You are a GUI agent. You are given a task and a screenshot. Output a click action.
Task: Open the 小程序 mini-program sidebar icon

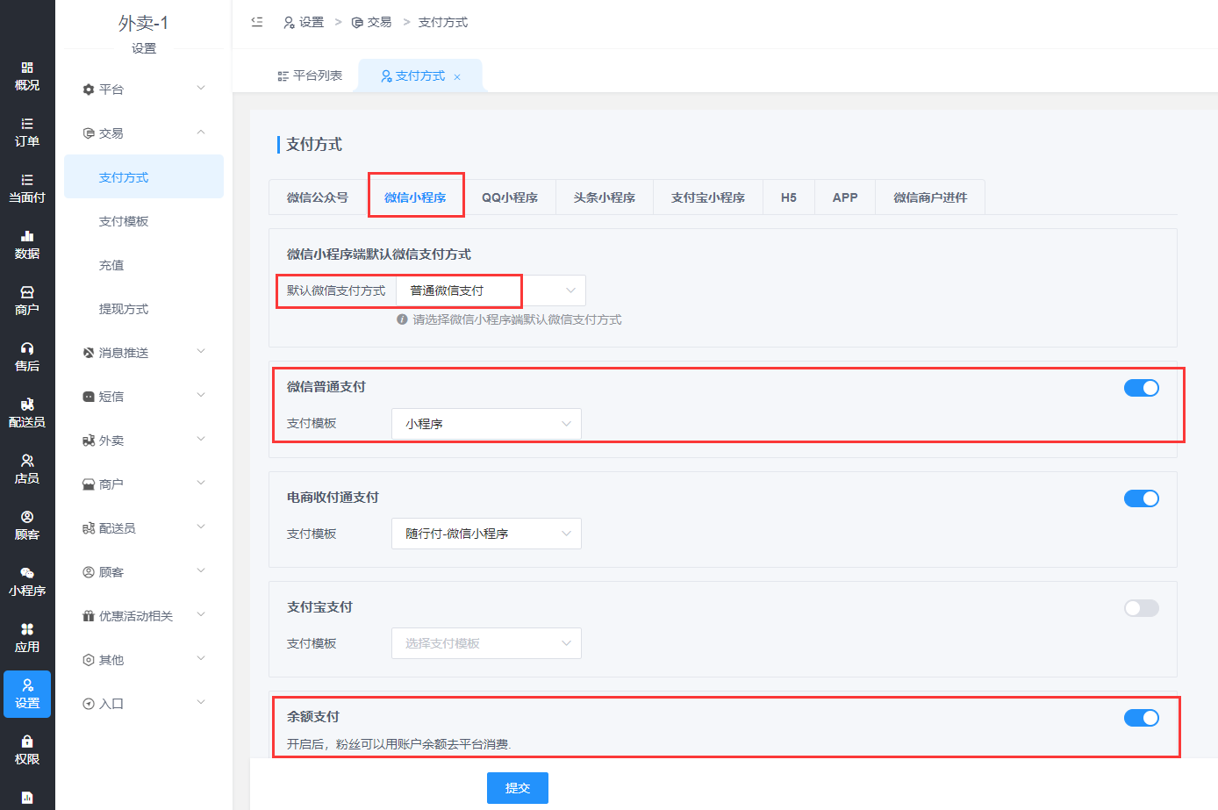(x=27, y=582)
